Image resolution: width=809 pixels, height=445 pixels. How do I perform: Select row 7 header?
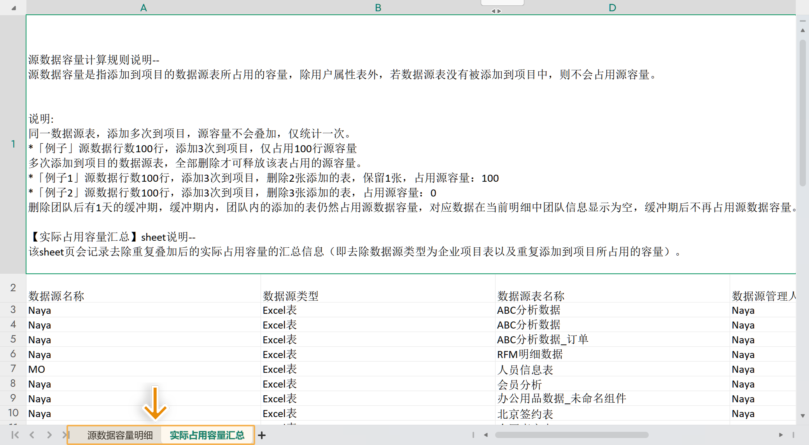13,369
